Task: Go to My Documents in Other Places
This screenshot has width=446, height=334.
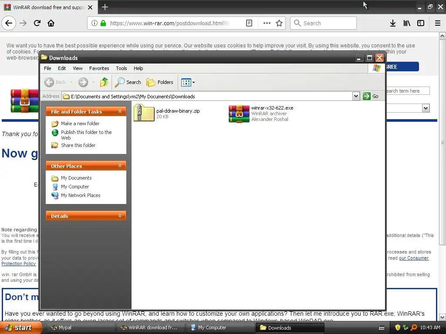Action: [76, 178]
